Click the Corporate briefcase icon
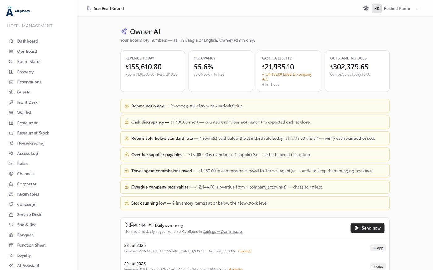 11,184
